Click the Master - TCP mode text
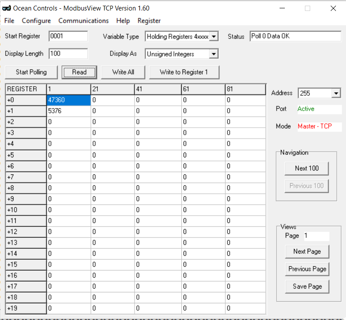Image resolution: width=346 pixels, height=320 pixels. pyautogui.click(x=315, y=126)
